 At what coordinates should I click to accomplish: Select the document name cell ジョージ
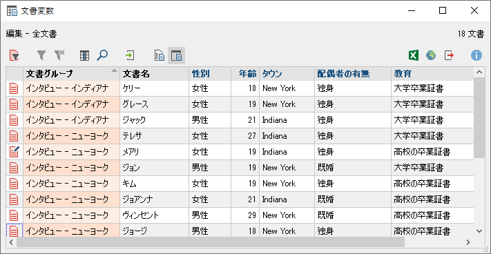(x=155, y=231)
